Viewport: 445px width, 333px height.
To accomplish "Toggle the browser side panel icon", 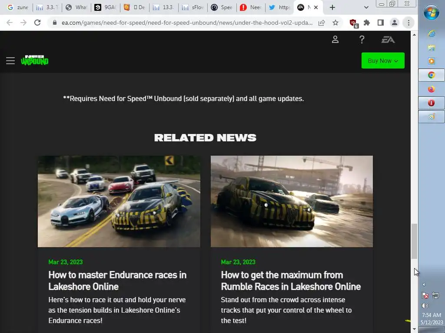I will pos(381,23).
